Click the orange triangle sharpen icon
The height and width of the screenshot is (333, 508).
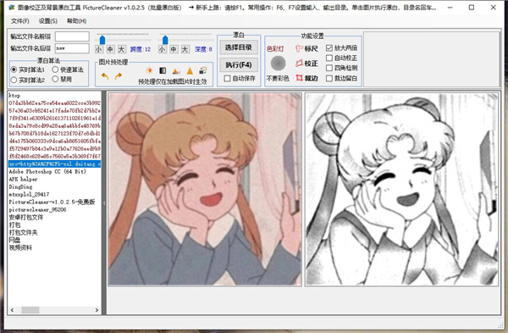[190, 70]
